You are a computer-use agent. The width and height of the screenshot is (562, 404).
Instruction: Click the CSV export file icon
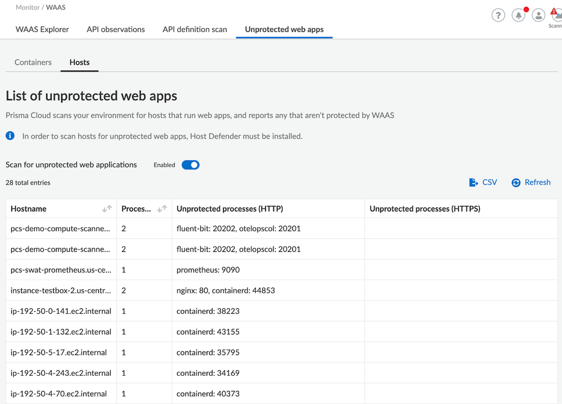pyautogui.click(x=474, y=182)
